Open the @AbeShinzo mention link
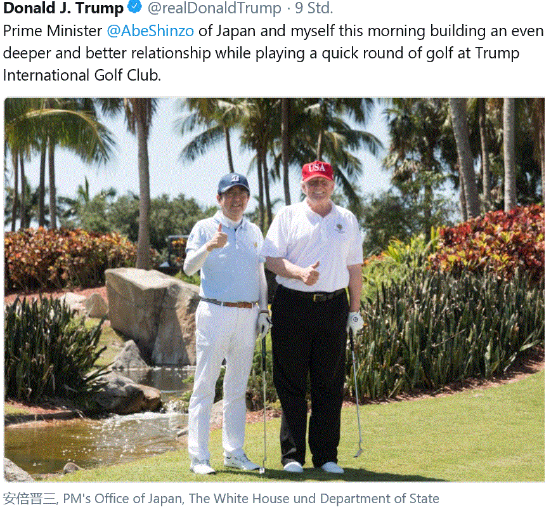The height and width of the screenshot is (519, 551). tap(150, 30)
